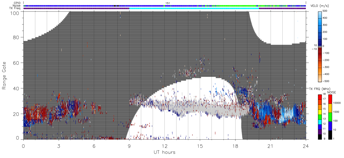Click the -10 threshold label beside velocity bar

(x=314, y=49)
